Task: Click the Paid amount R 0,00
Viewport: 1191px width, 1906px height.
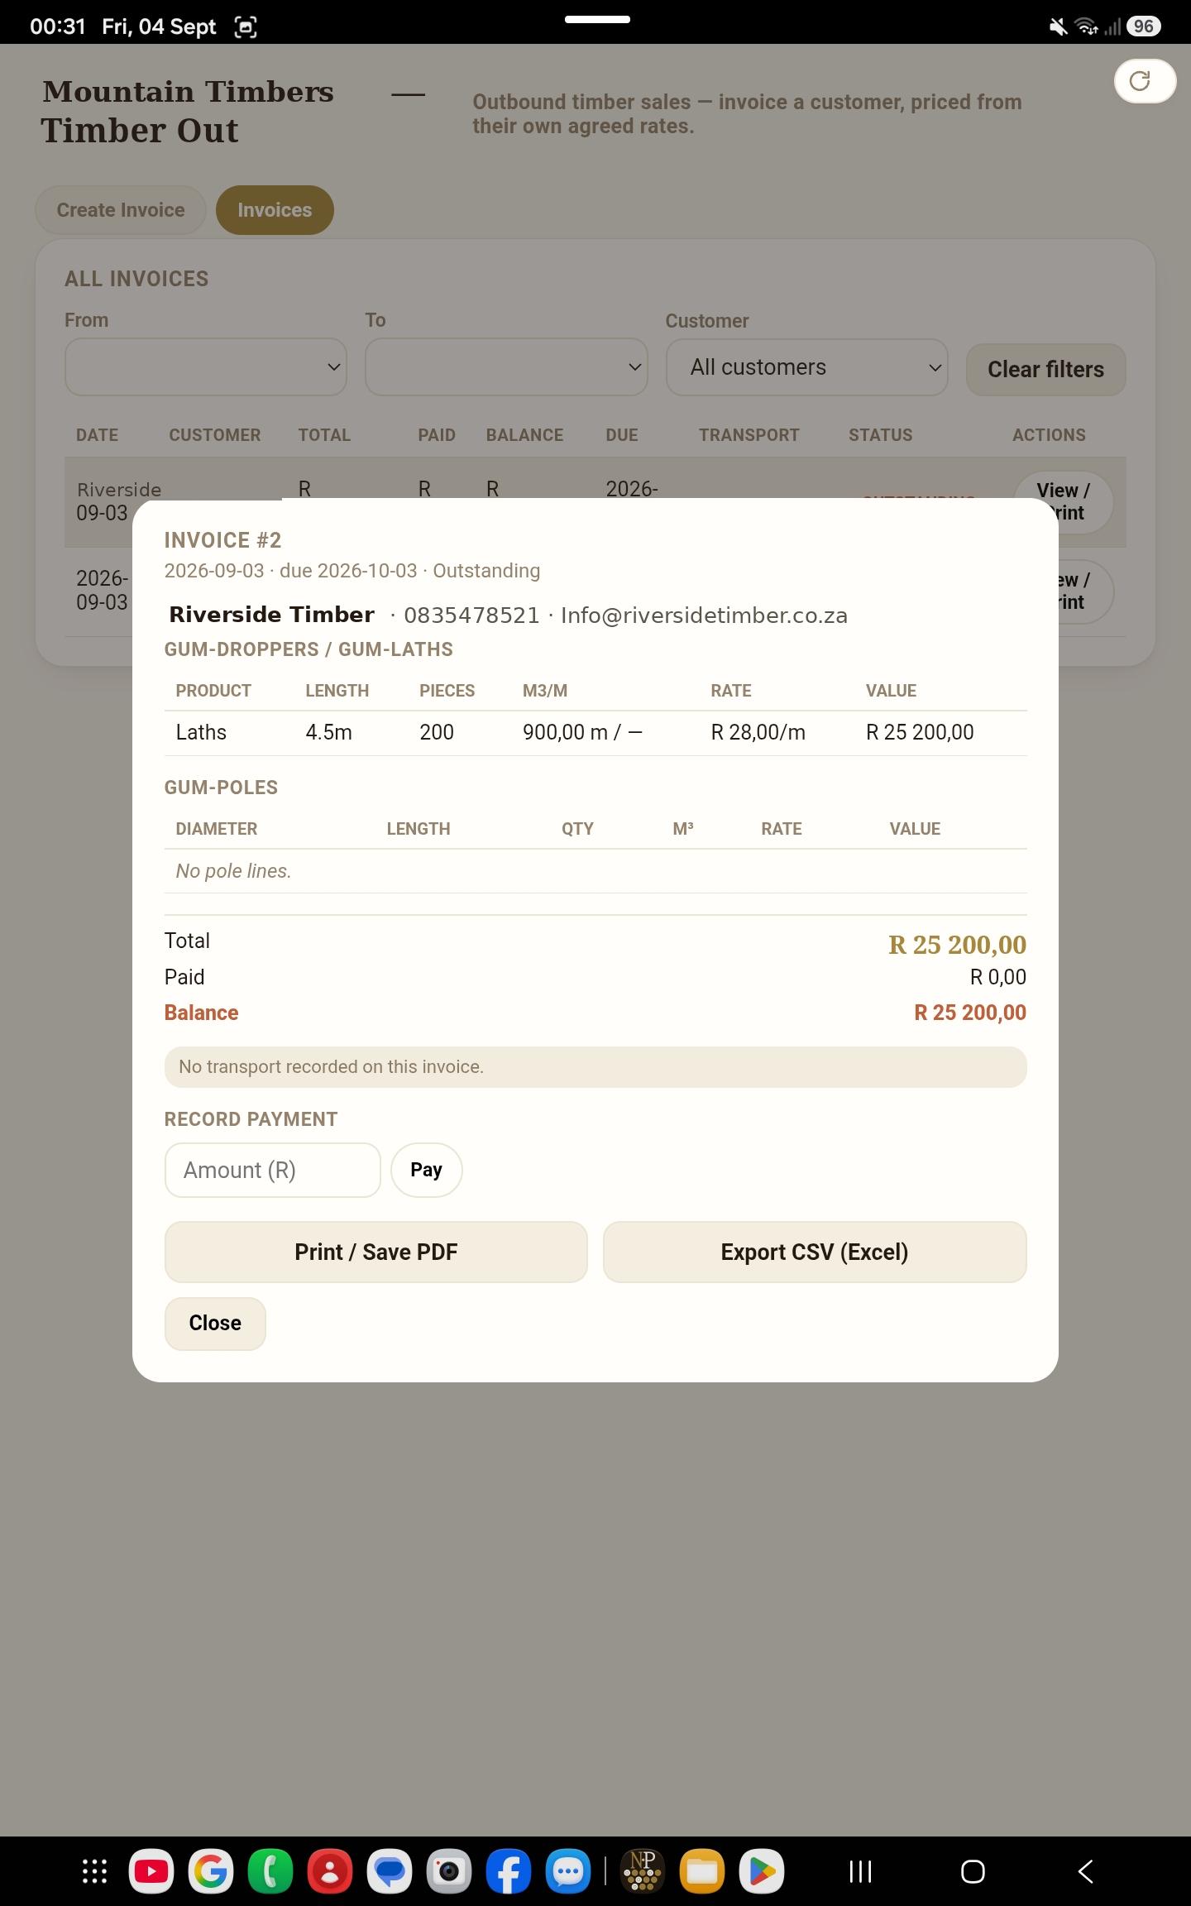Action: pos(997,977)
